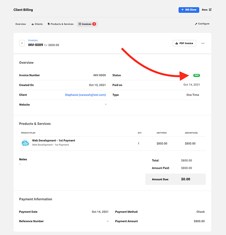Open Configure with the wrench icon

click(202, 24)
